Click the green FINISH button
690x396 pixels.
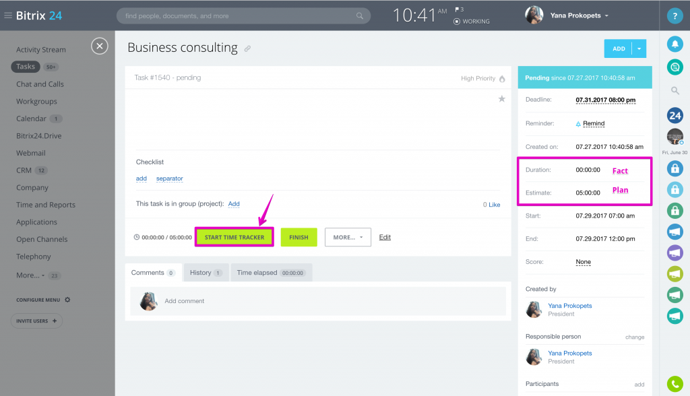coord(299,237)
